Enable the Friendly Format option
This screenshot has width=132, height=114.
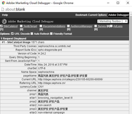pos(51,34)
